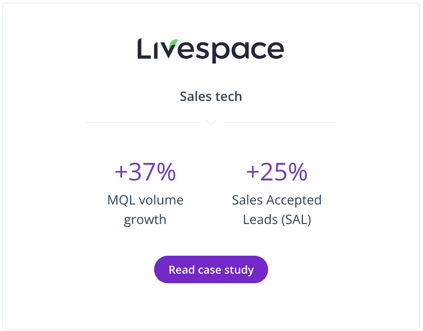
Task: Click the +37% statistic
Action: [145, 171]
